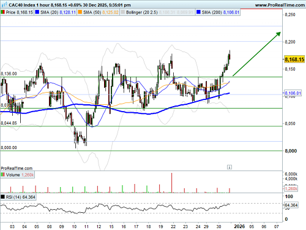Click the 07 date label on time axis
306x230 pixels.
277,226
